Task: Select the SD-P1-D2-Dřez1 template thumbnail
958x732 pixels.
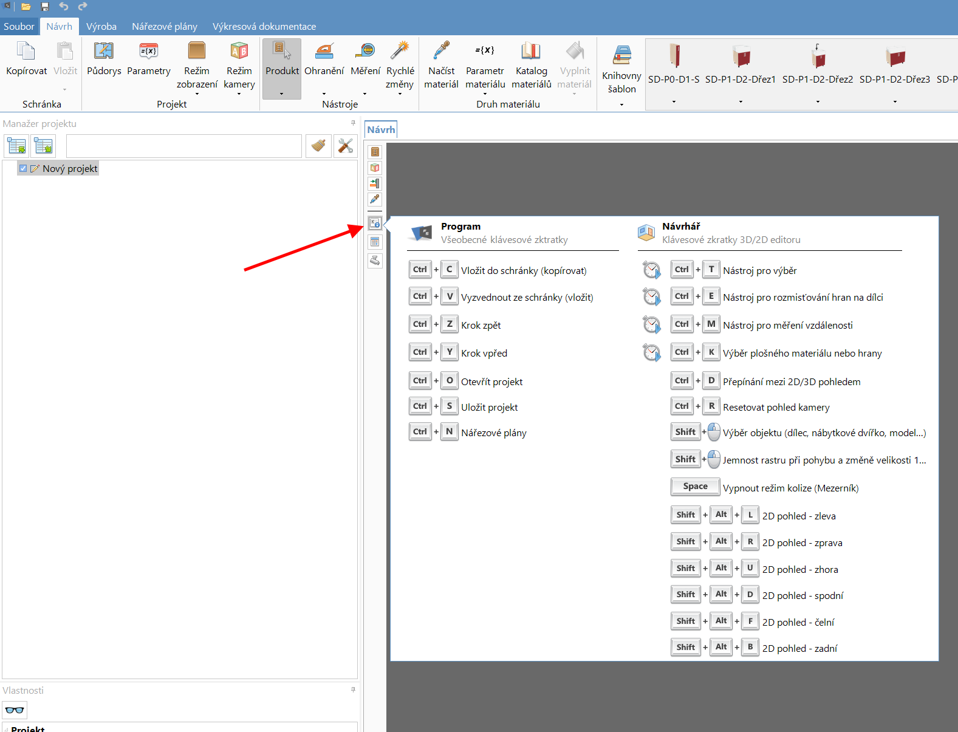Action: point(740,58)
